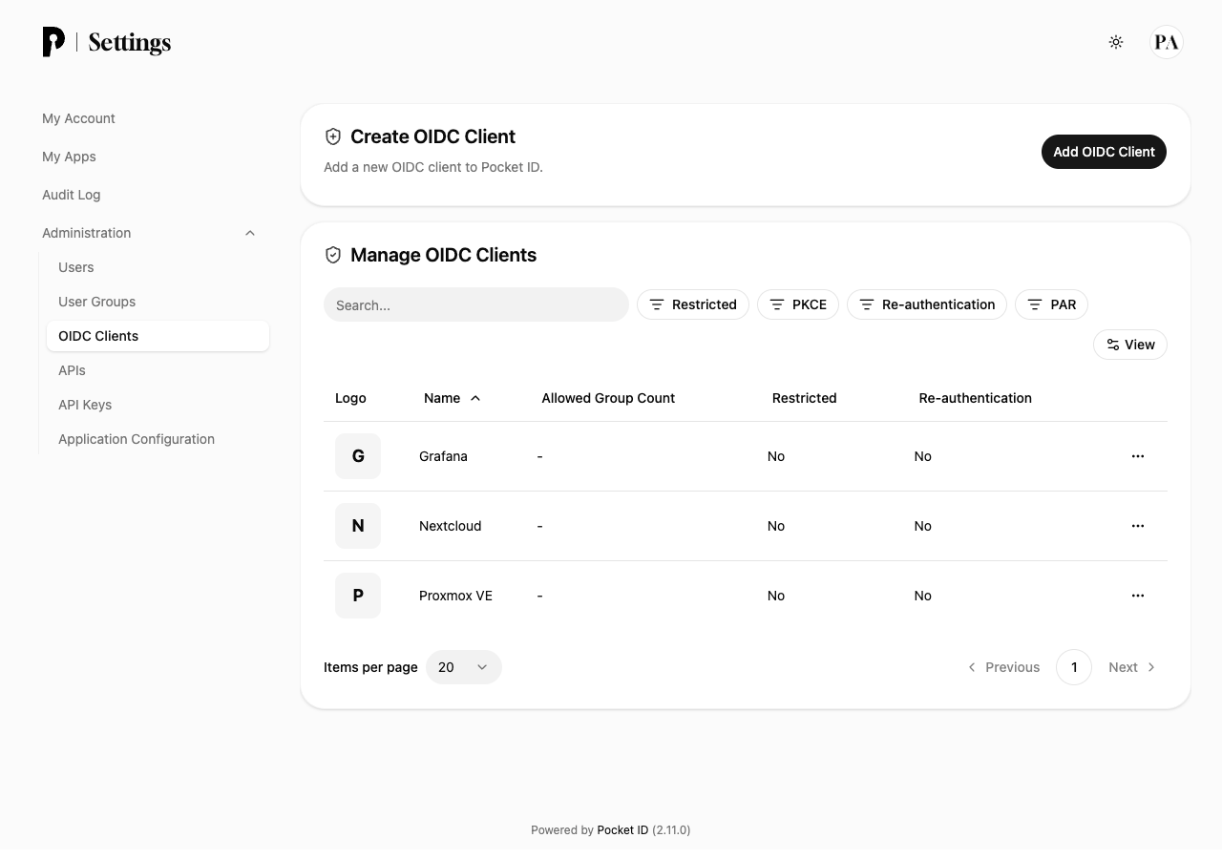Screen dimensions: 1222x859
Task: Collapse the Administration section chevron
Action: 250,233
